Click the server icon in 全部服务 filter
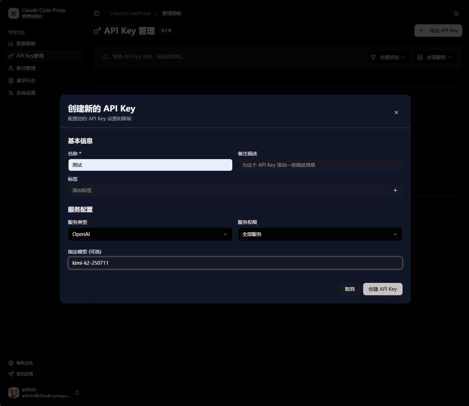Screen dimensions: 469x406 420,57
